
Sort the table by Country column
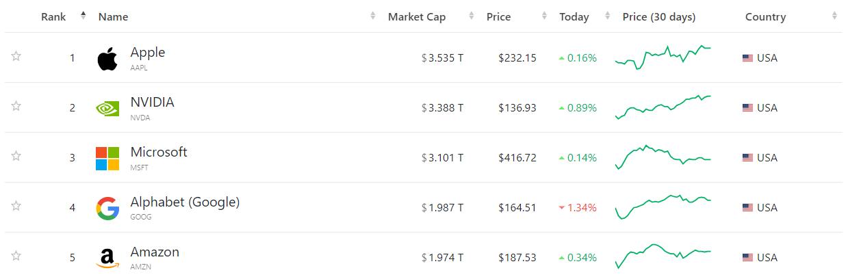(x=765, y=17)
